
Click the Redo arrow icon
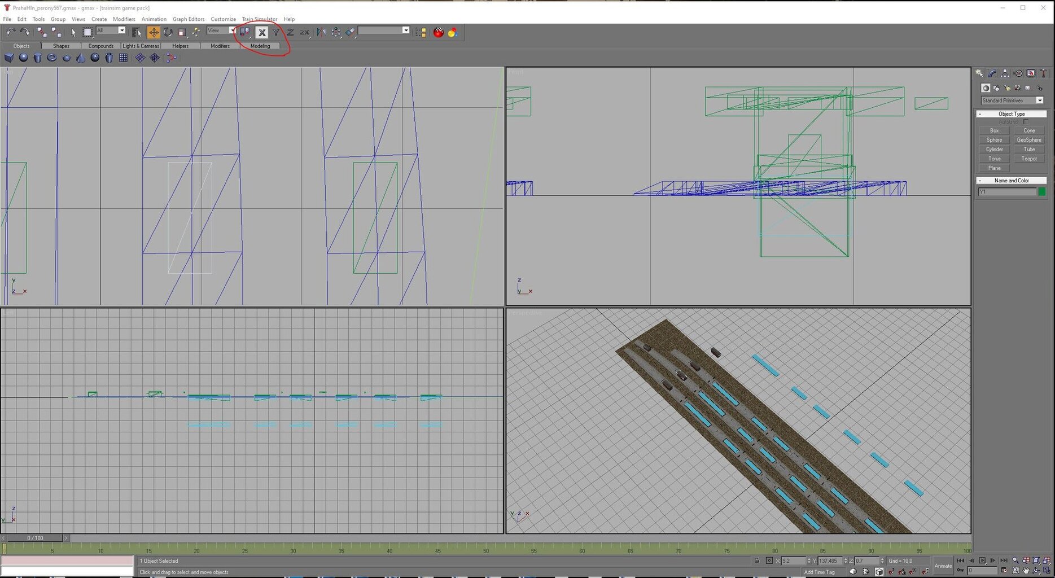[x=25, y=32]
